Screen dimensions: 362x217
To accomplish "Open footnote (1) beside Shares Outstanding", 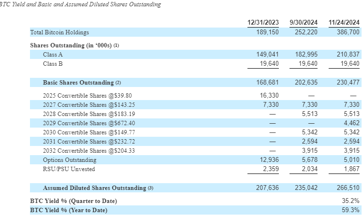I will pyautogui.click(x=116, y=45).
